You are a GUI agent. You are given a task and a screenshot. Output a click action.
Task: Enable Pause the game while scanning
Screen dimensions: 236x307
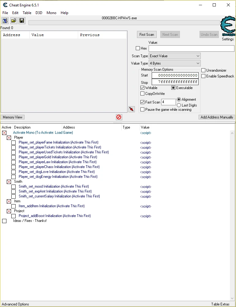142,110
